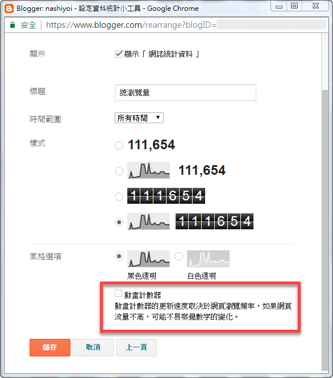Click the 樣式 label
Viewport: 333px width, 378px height.
pos(38,143)
